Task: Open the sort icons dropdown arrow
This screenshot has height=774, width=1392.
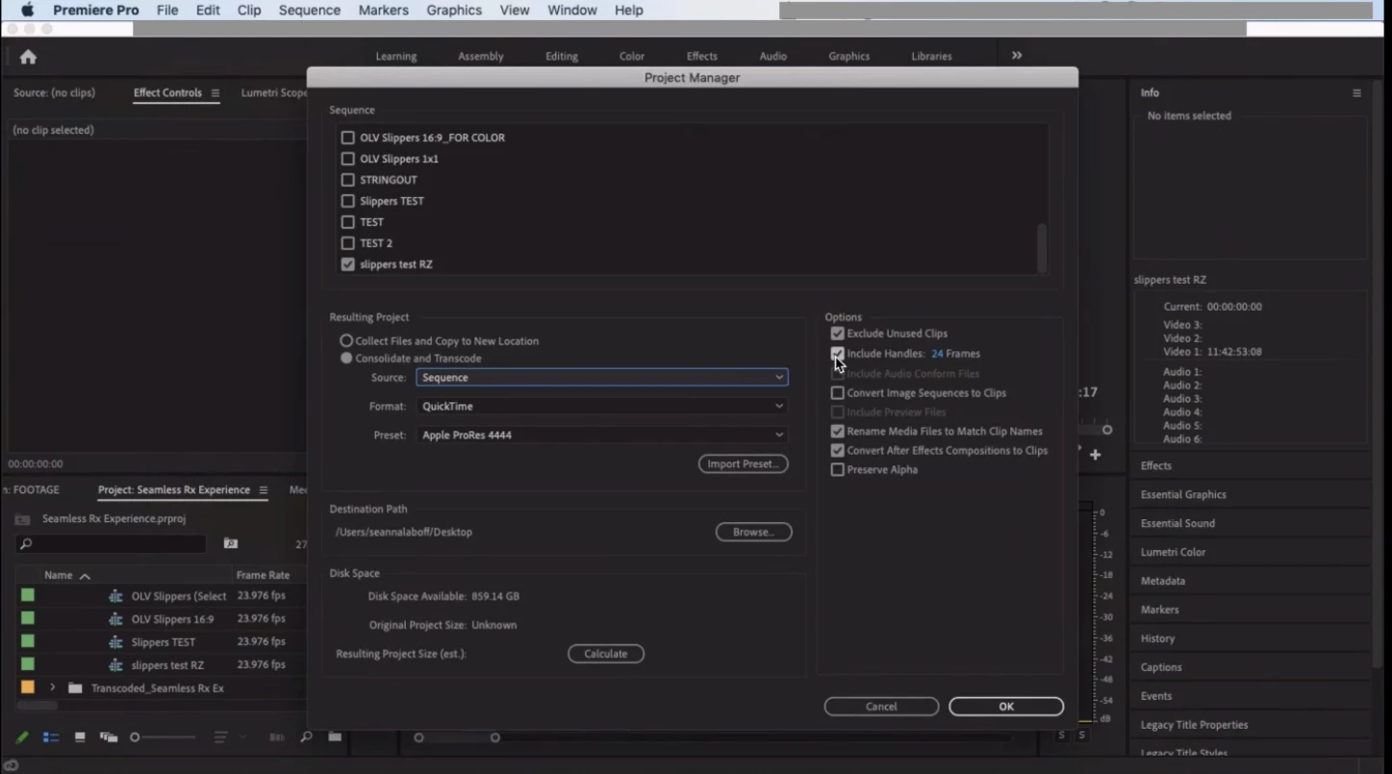Action: [x=242, y=737]
